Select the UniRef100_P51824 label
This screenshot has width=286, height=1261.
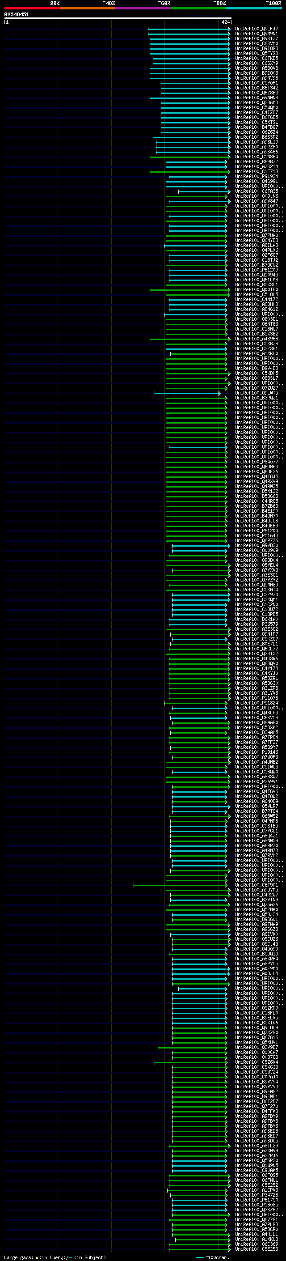pyautogui.click(x=256, y=702)
